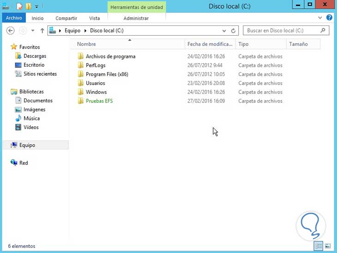Image resolution: width=337 pixels, height=253 pixels.
Task: Click the green Pruebas EFS name
Action: [99, 101]
